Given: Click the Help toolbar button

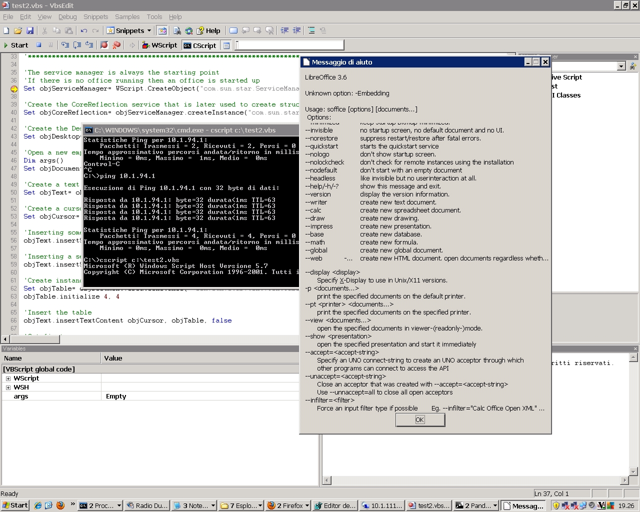Looking at the screenshot, I should click(208, 30).
